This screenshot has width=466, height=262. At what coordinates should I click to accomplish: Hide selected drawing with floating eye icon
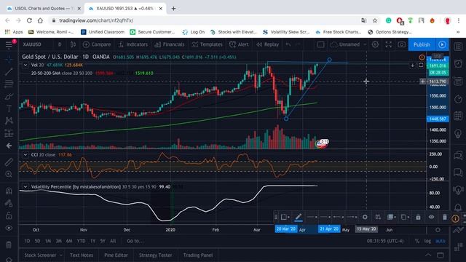click(x=431, y=217)
